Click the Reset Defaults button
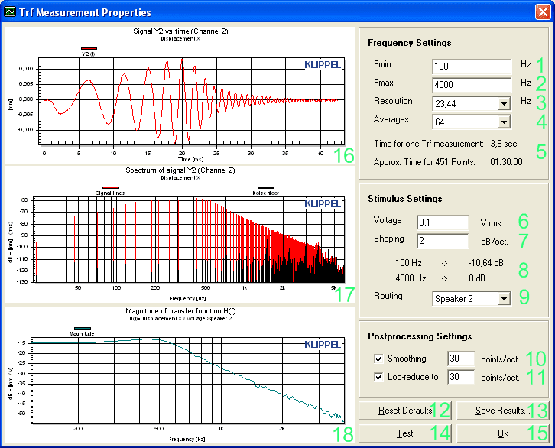The image size is (555, 448). click(405, 411)
